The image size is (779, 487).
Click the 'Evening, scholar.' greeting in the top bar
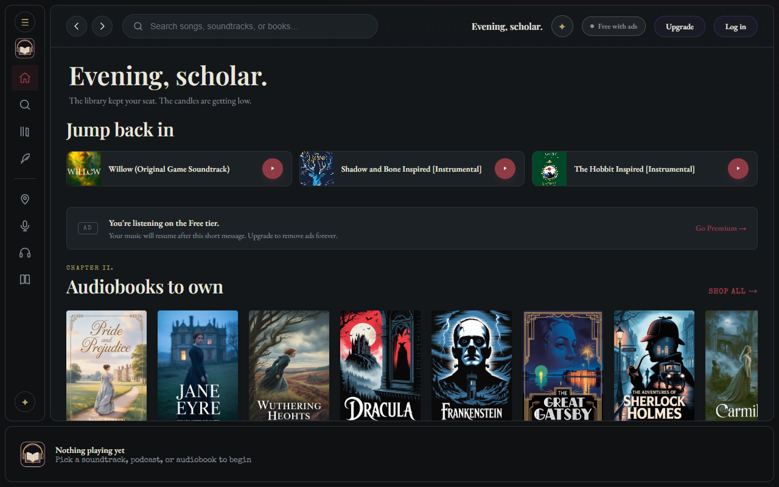(x=507, y=26)
